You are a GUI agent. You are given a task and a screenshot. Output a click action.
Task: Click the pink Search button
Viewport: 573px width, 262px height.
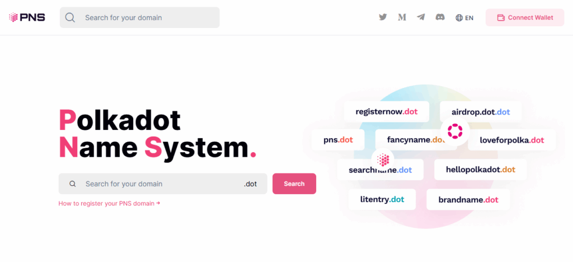coord(294,184)
